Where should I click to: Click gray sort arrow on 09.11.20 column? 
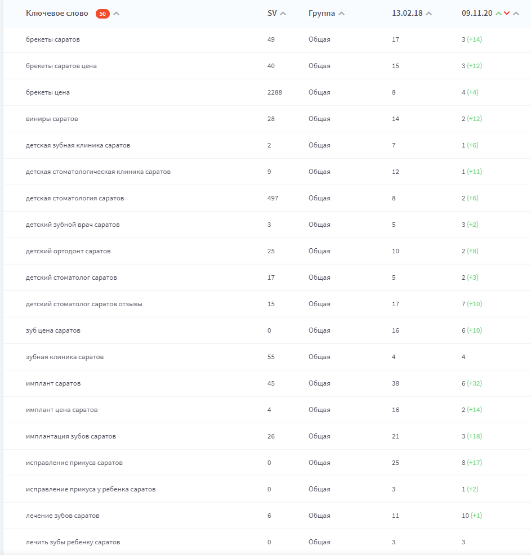coord(516,14)
